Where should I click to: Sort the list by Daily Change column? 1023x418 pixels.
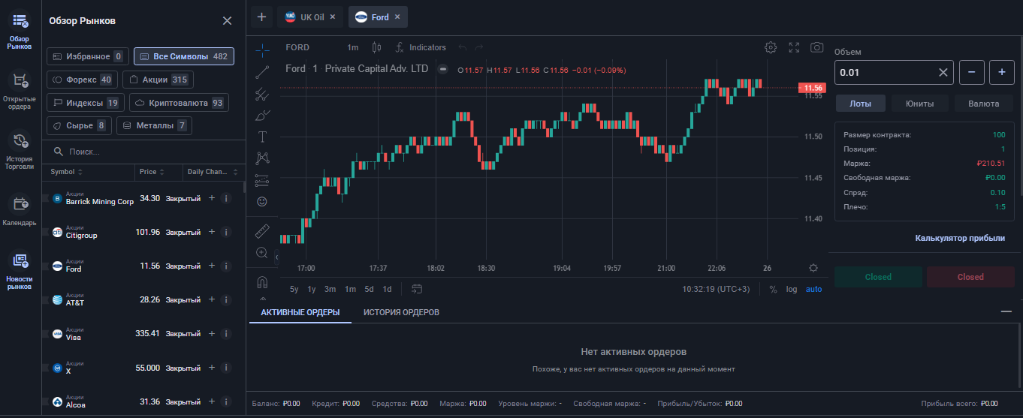pyautogui.click(x=213, y=172)
